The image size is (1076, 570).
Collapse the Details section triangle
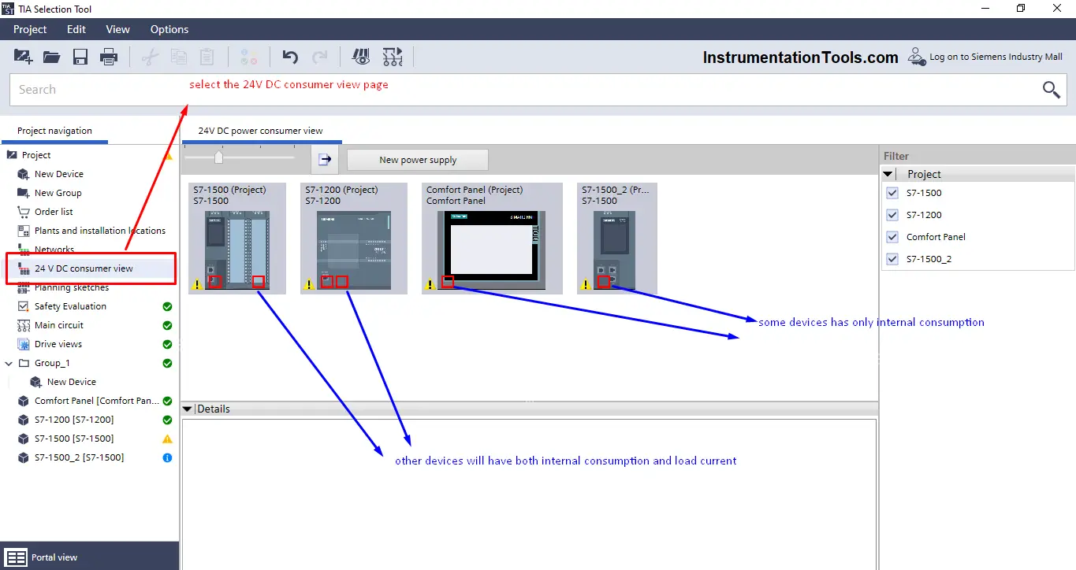point(188,409)
